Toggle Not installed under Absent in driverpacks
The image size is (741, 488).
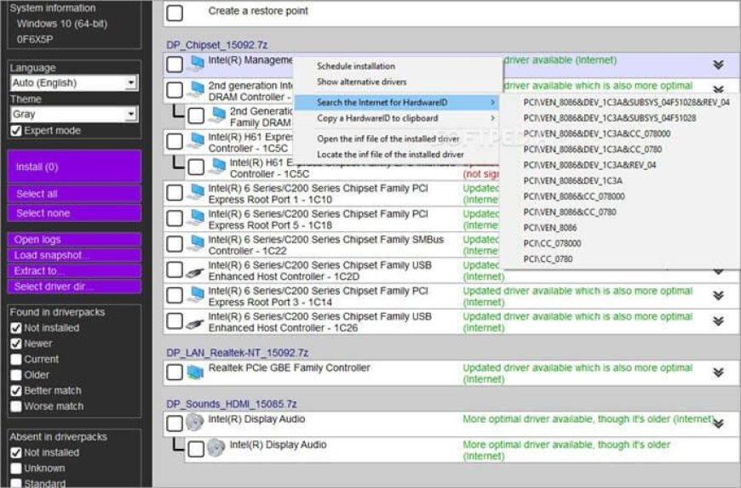pos(16,452)
